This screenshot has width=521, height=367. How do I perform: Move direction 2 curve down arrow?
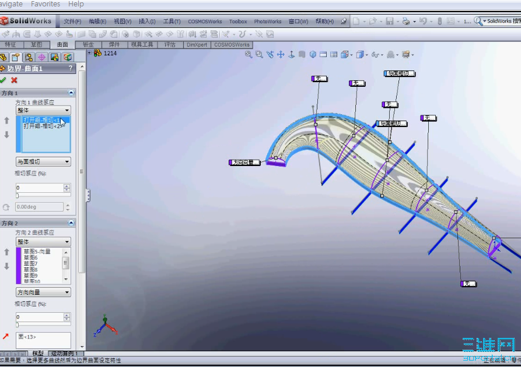click(6, 266)
